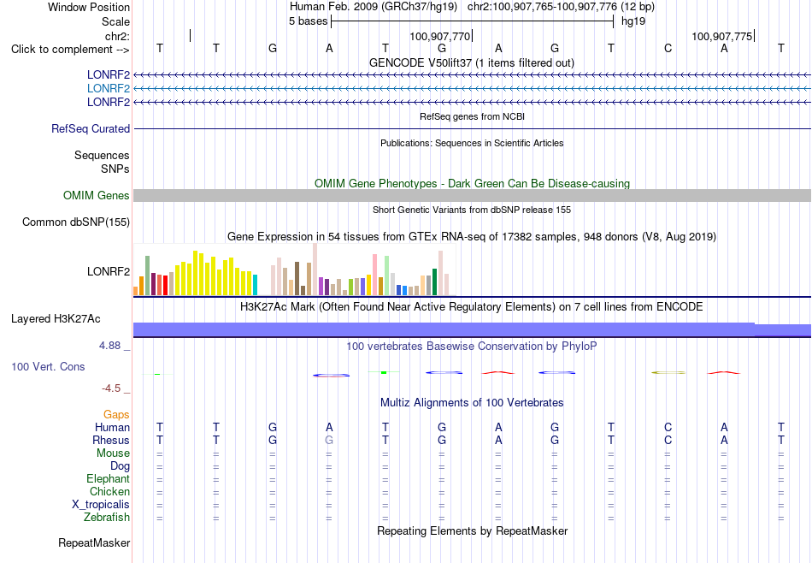This screenshot has width=812, height=563.
Task: Select the Mouse species label
Action: [113, 453]
